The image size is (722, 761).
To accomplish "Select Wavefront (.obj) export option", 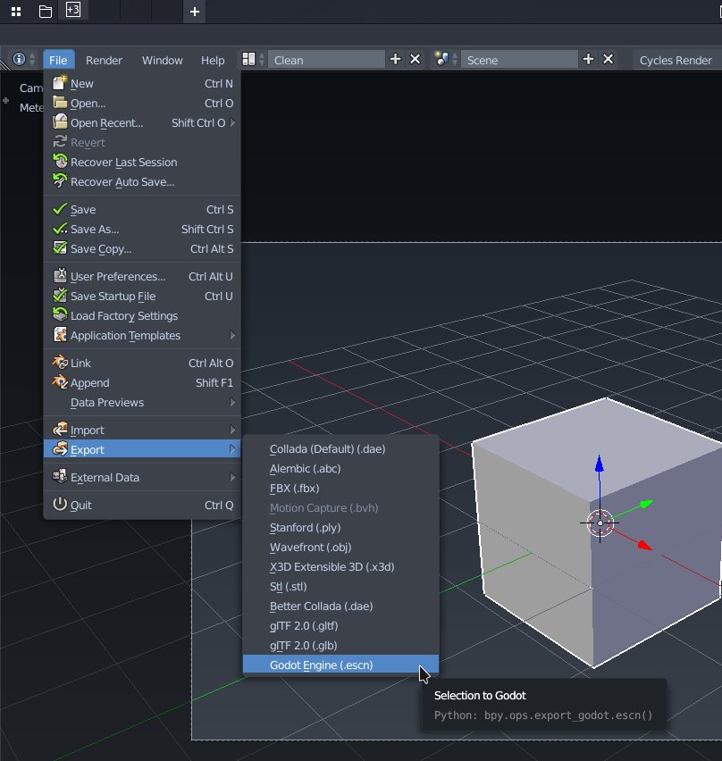I will click(340, 547).
